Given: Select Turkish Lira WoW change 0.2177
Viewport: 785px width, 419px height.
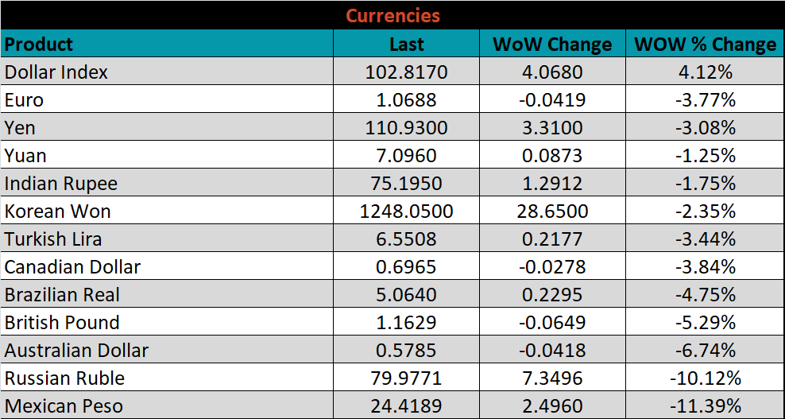Looking at the screenshot, I should coord(553,239).
